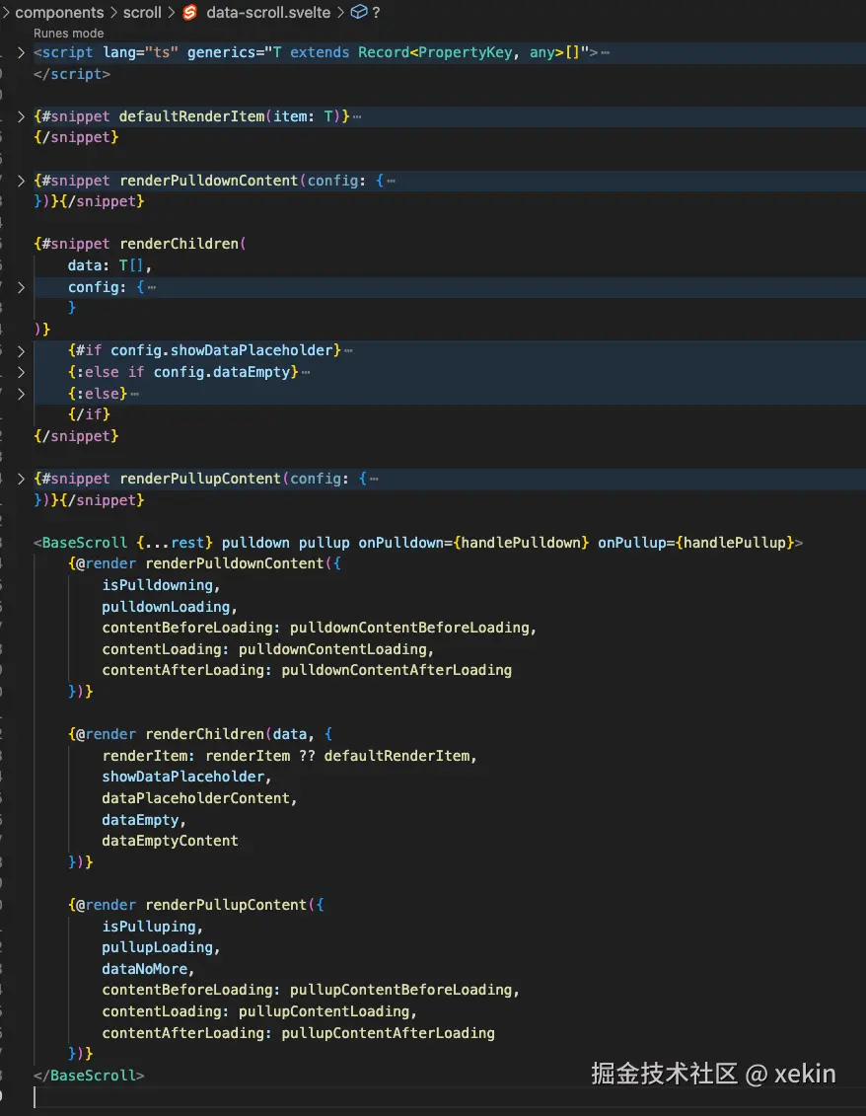The height and width of the screenshot is (1116, 866).
Task: Click the folded ellipsis after the script tag
Action: click(x=605, y=53)
